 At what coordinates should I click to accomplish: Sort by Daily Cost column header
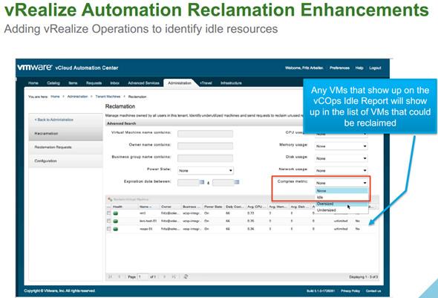pyautogui.click(x=235, y=207)
